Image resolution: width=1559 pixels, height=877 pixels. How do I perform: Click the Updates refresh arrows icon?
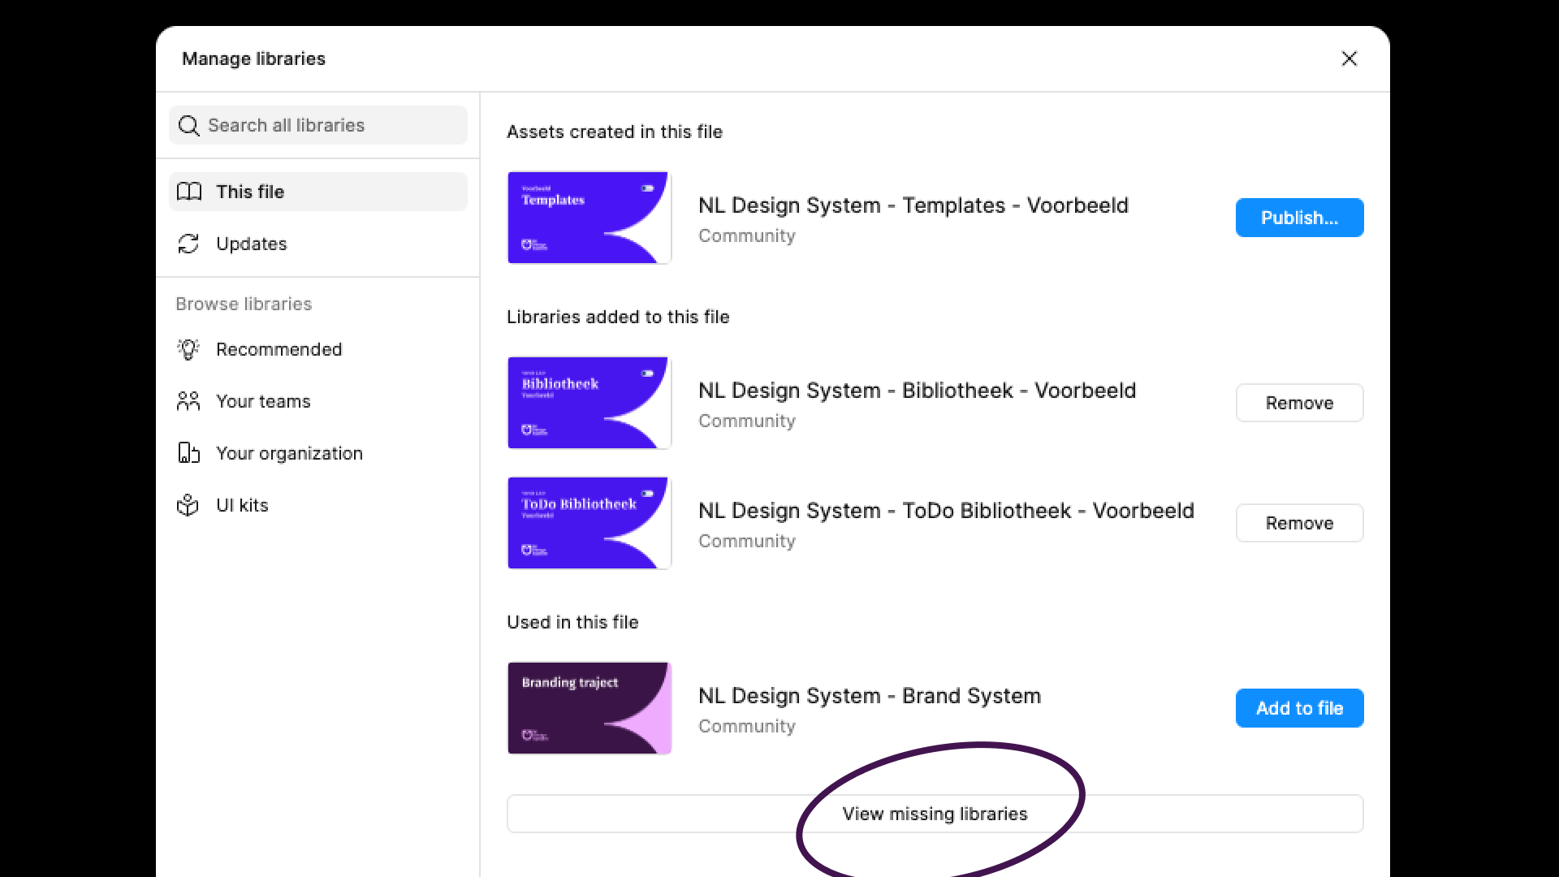pyautogui.click(x=188, y=244)
